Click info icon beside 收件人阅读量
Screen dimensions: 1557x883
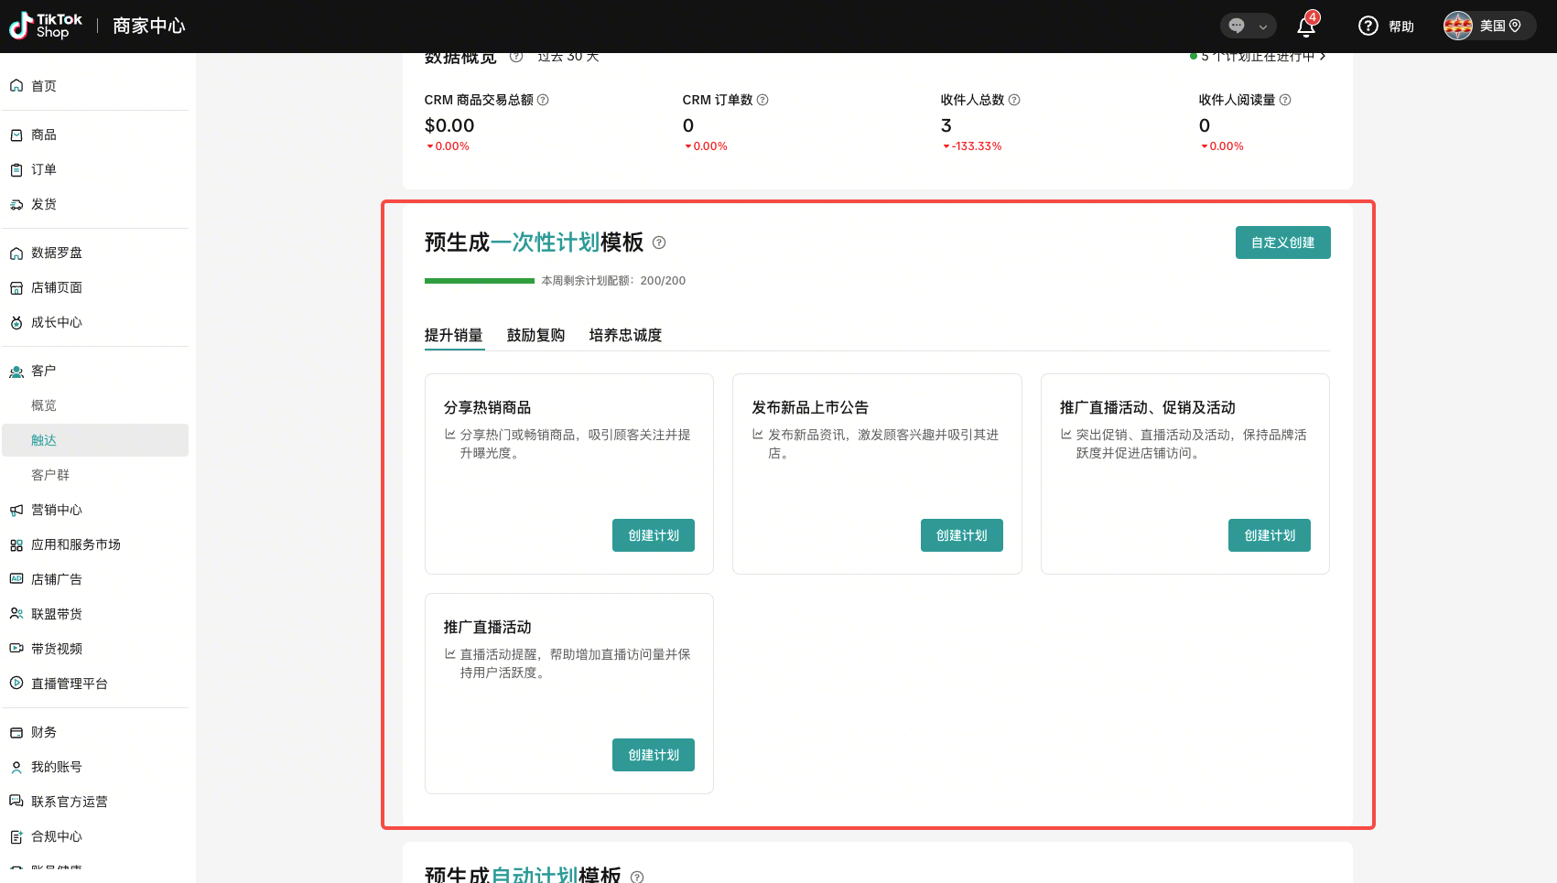tap(1285, 100)
